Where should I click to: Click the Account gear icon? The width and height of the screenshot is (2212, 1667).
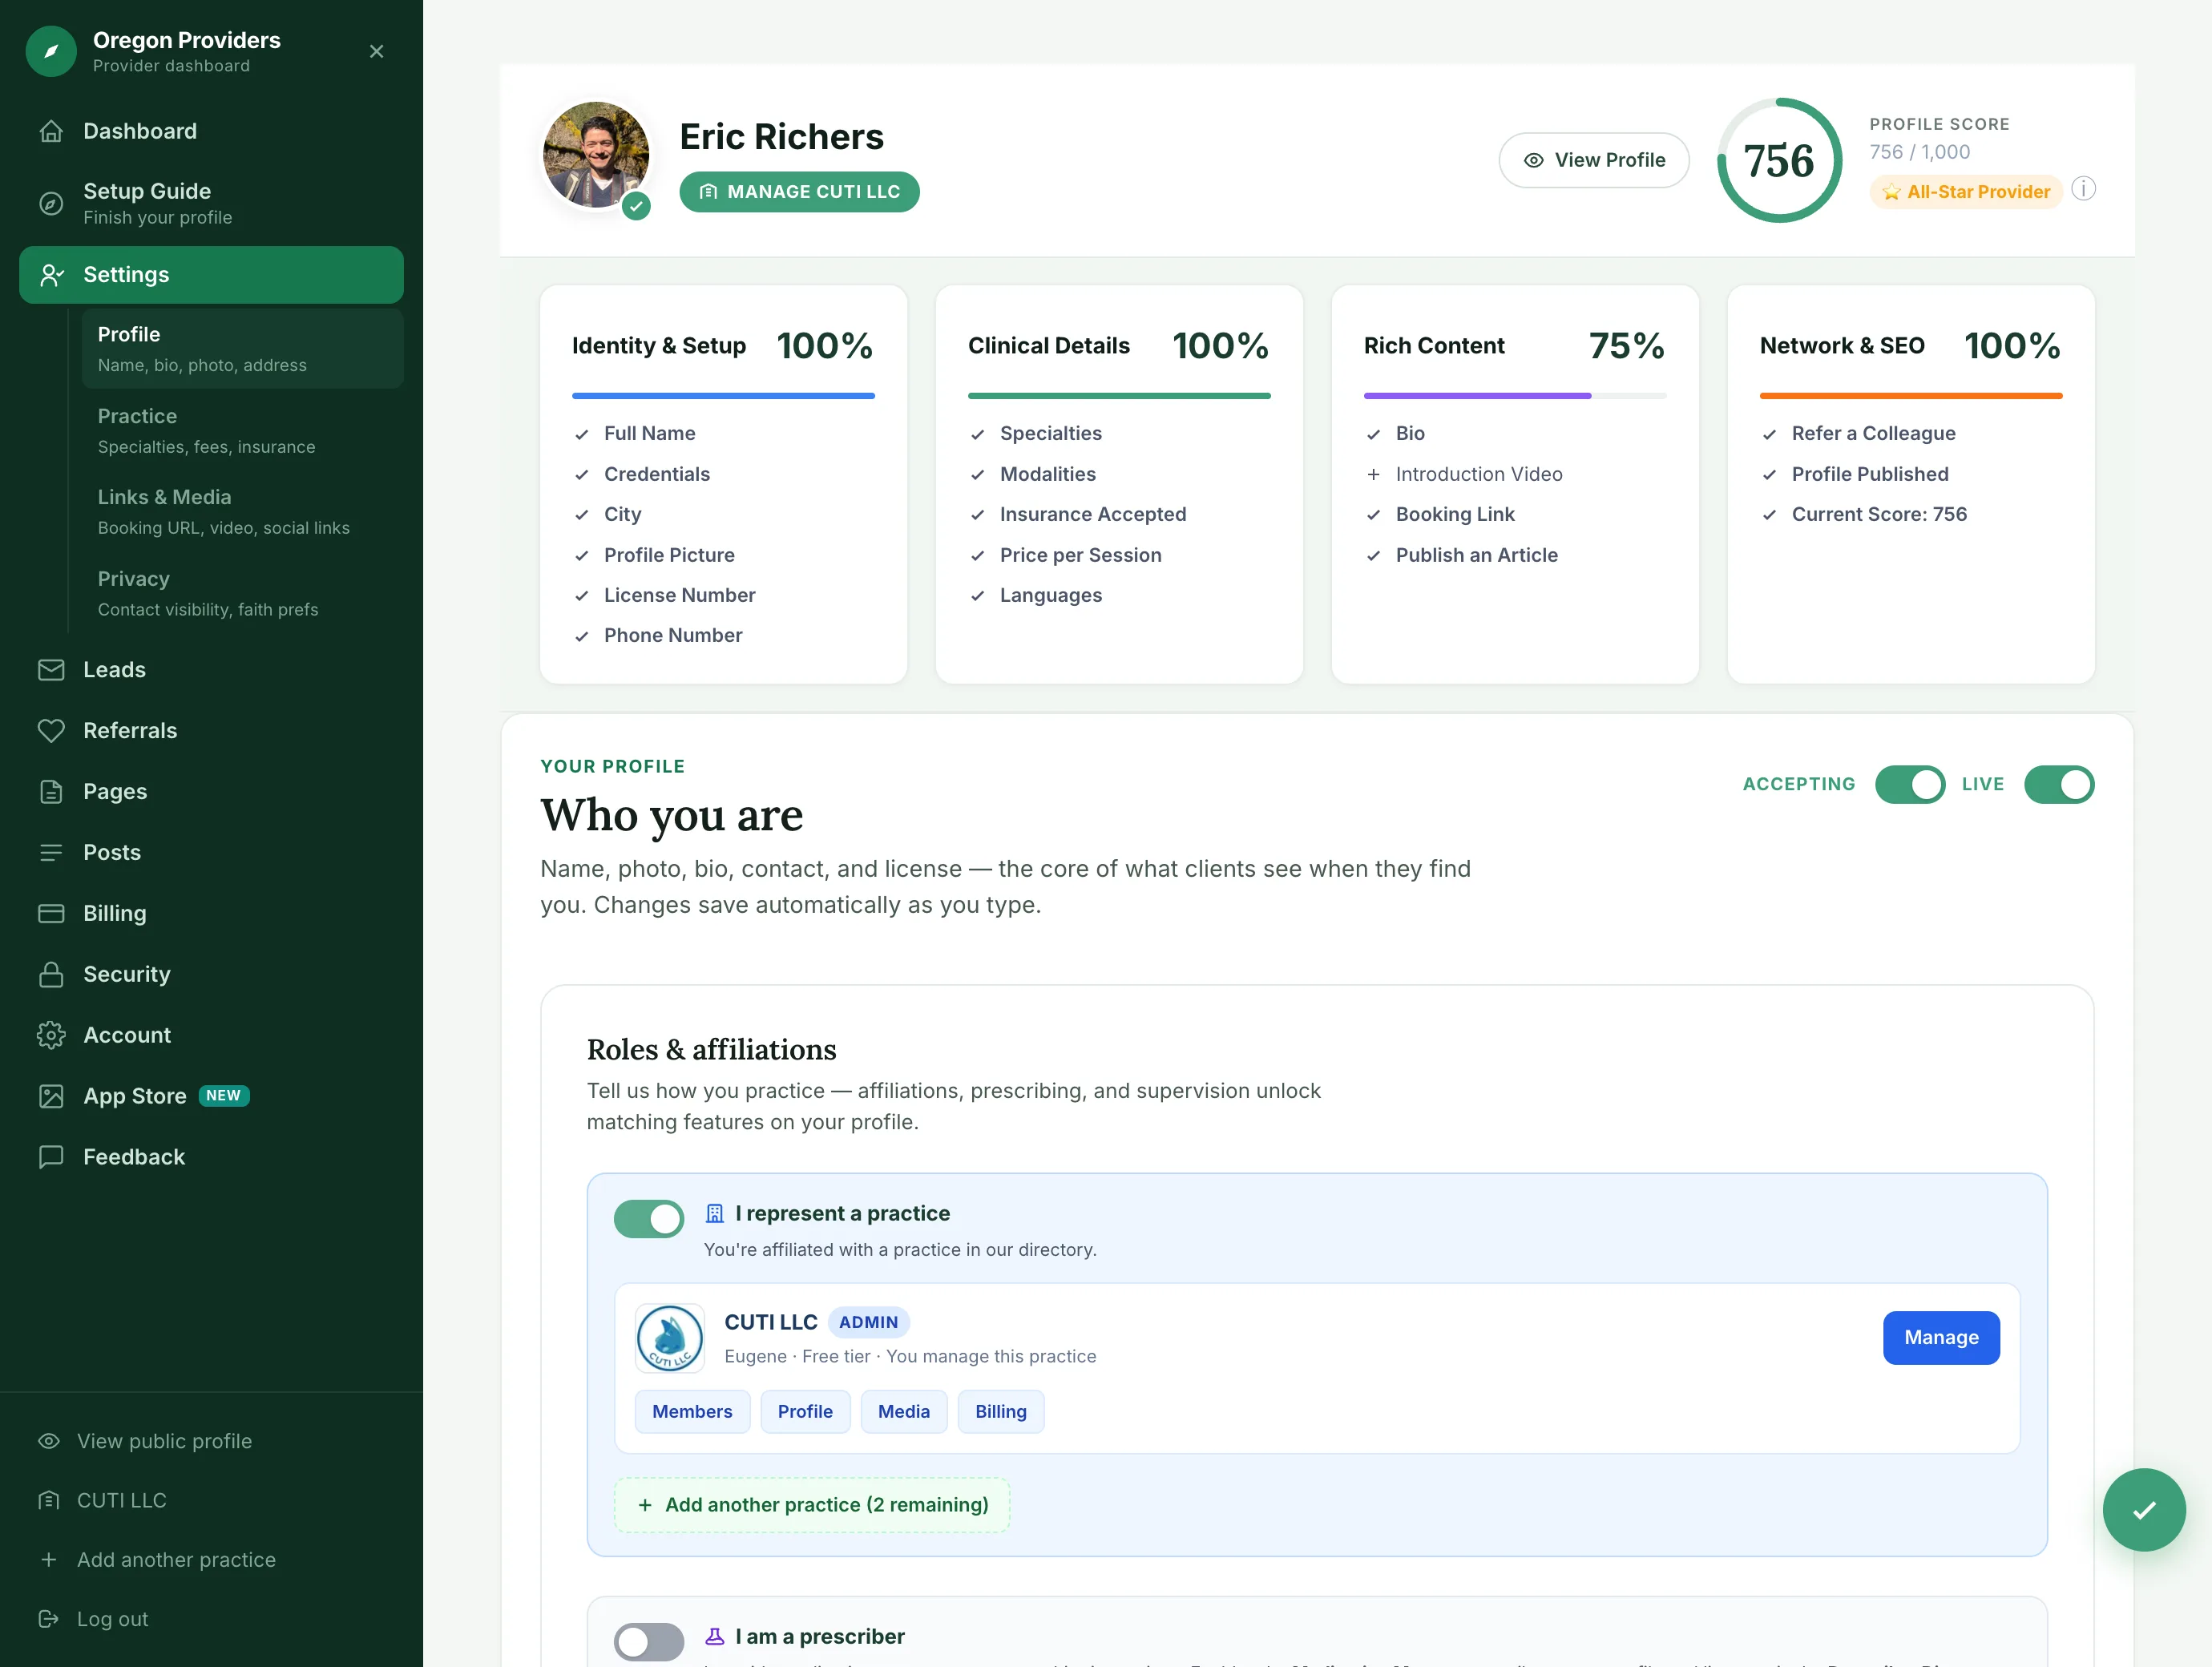pyautogui.click(x=51, y=1035)
